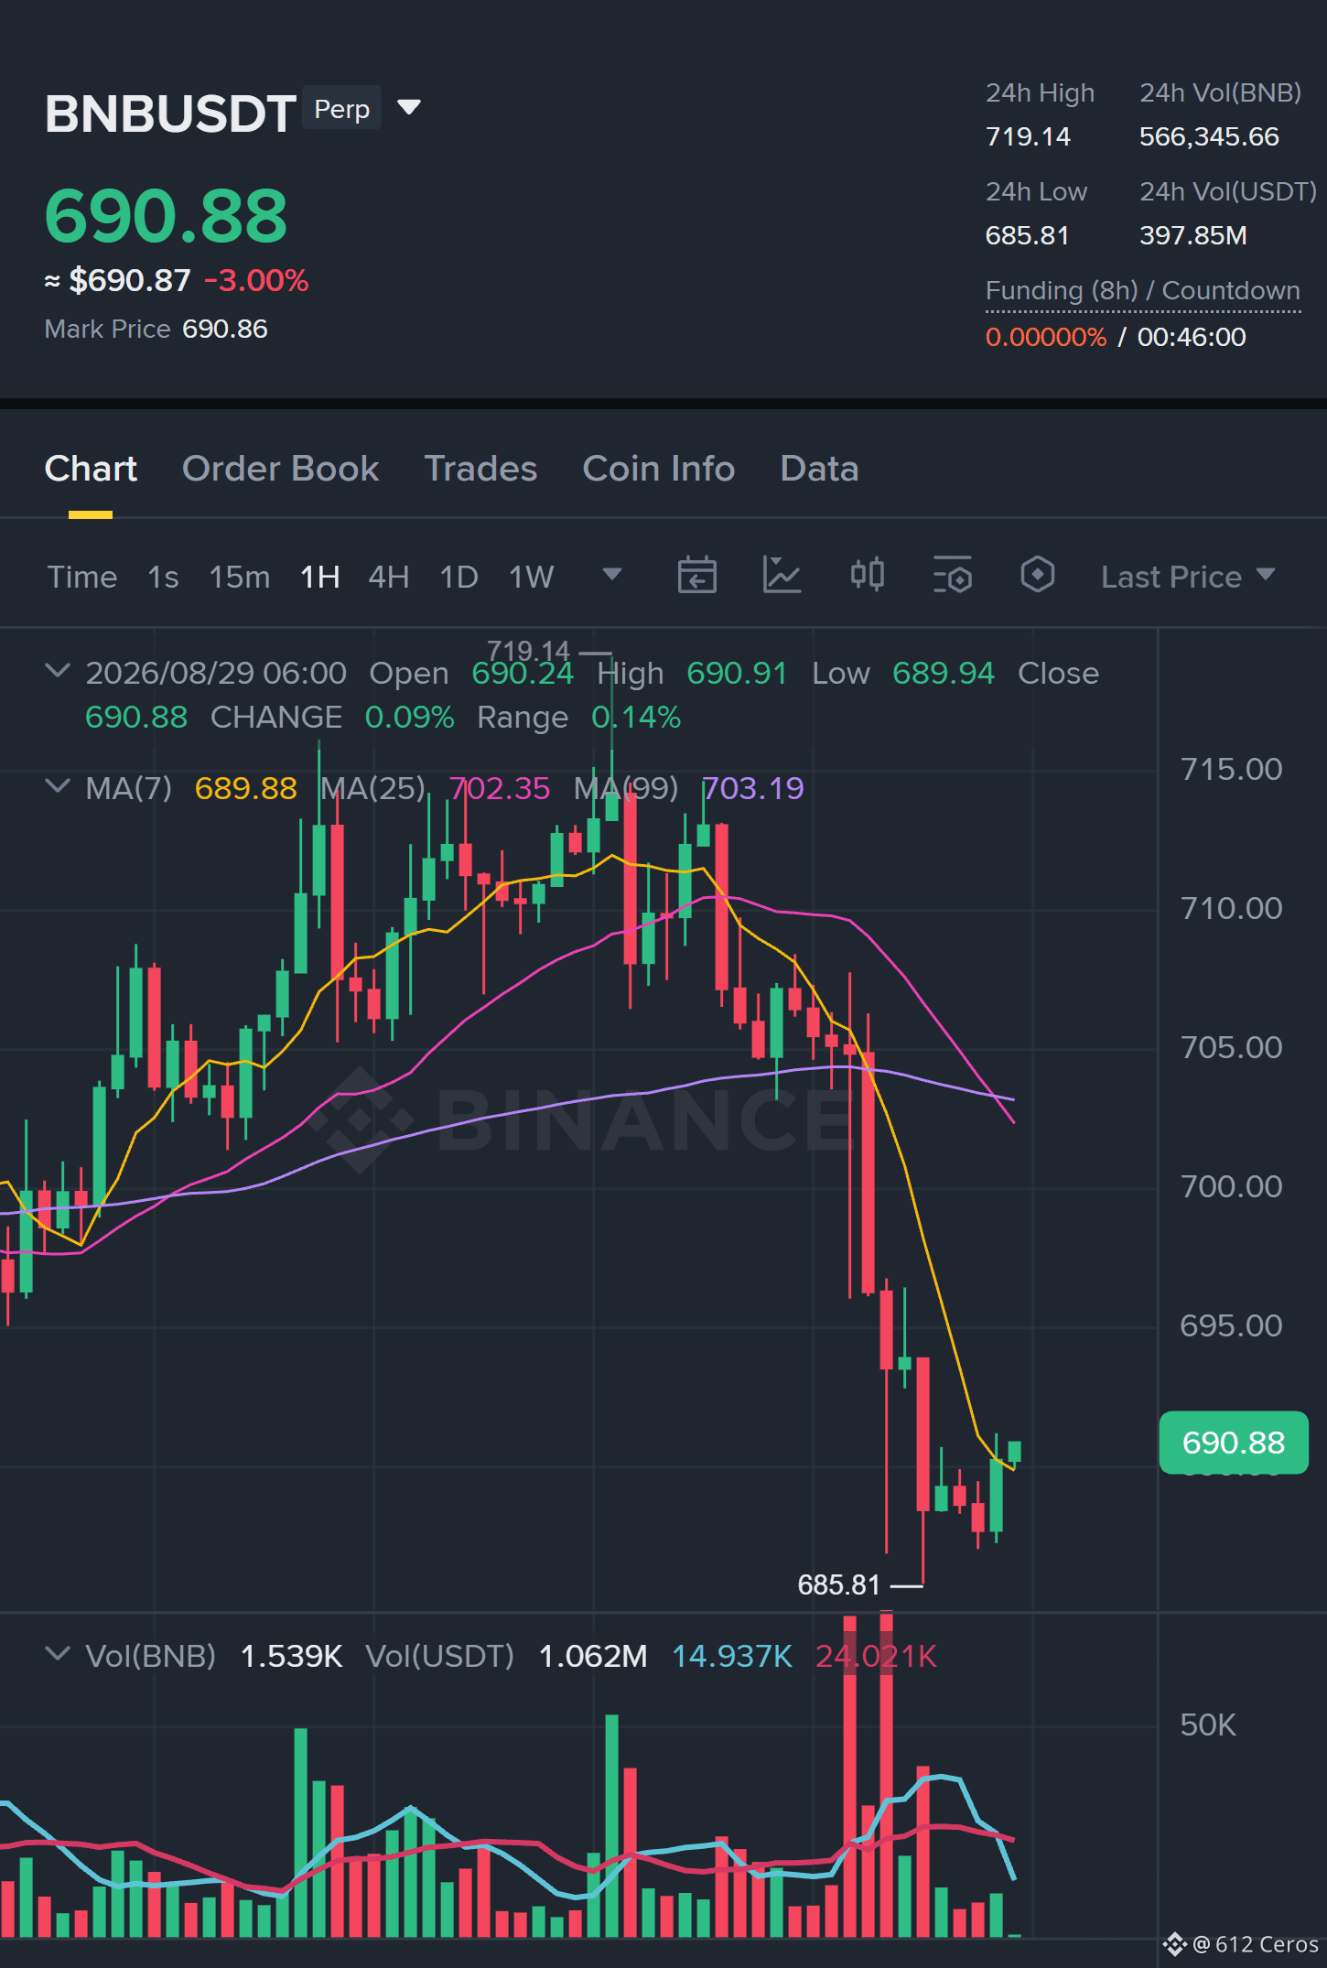Screen dimensions: 1327x1968
Task: Select the Time interval option
Action: (x=82, y=577)
